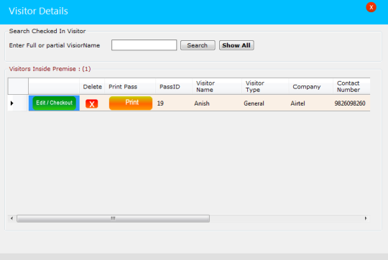Screen dimensions: 388x260
Task: Select the row indicator arrow for Anish
Action: point(12,103)
